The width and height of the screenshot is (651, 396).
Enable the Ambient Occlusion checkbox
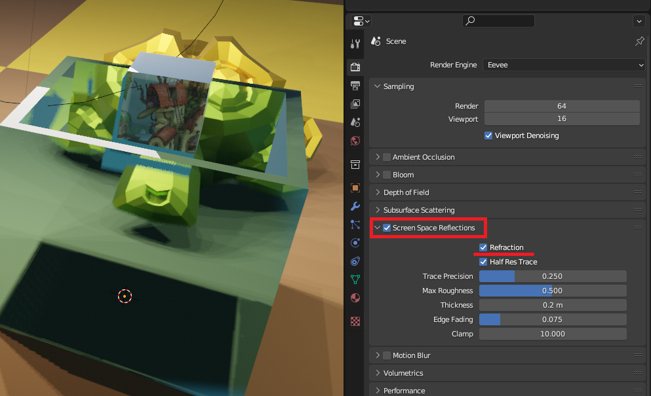pyautogui.click(x=387, y=156)
